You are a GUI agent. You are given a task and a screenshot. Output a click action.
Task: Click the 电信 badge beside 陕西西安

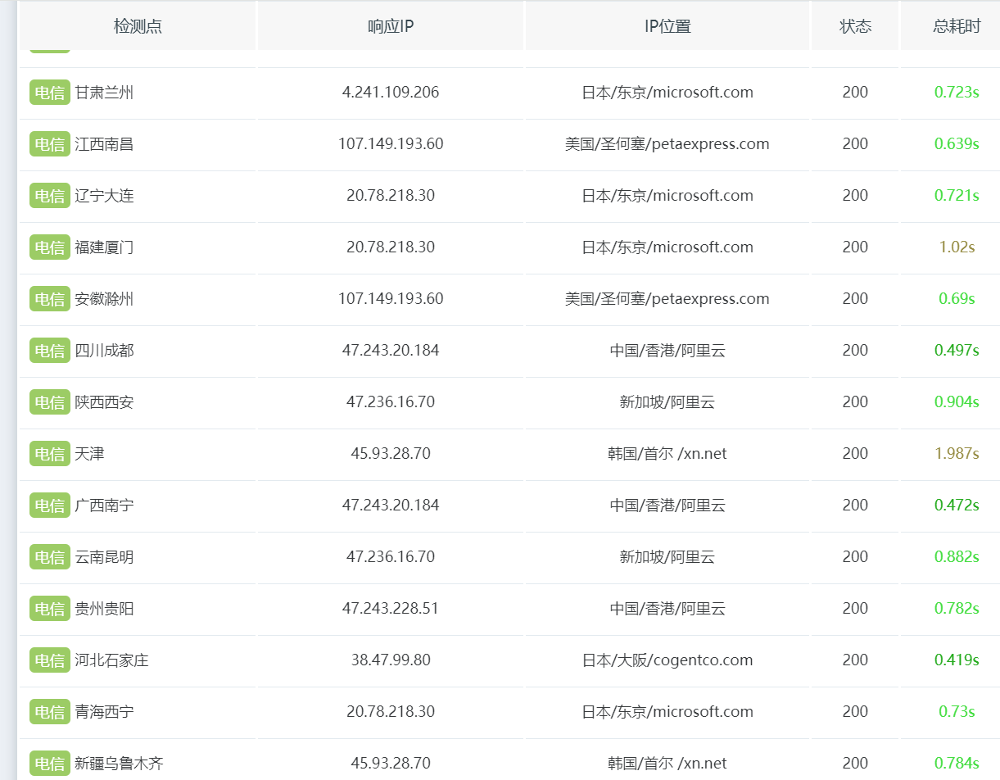(50, 402)
